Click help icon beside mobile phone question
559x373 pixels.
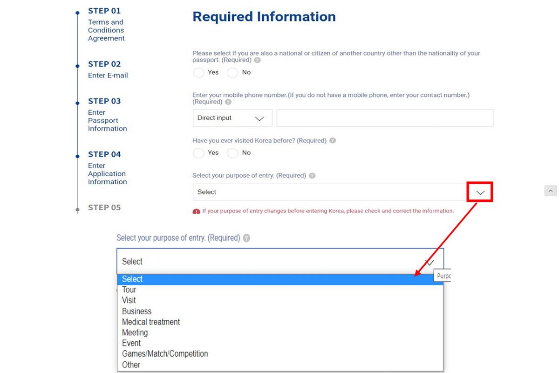point(228,102)
